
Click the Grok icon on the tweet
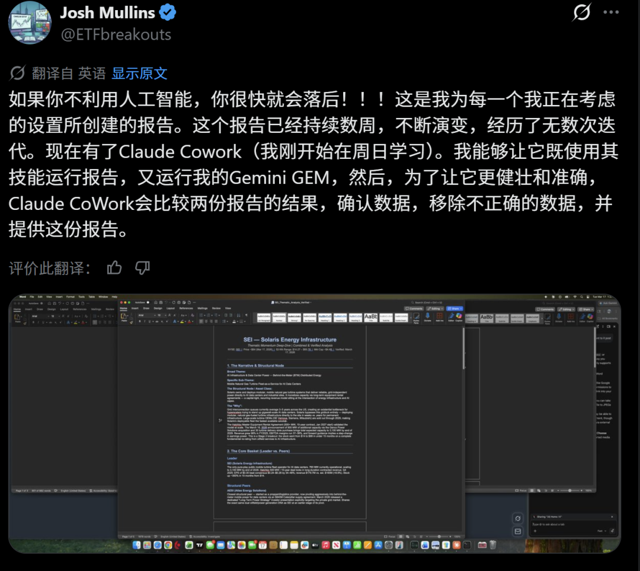(581, 12)
